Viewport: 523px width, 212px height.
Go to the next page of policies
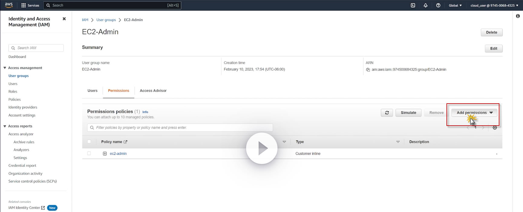coord(483,128)
